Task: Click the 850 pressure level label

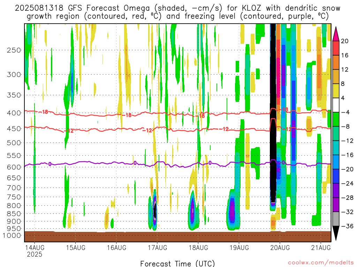Action: point(14,214)
